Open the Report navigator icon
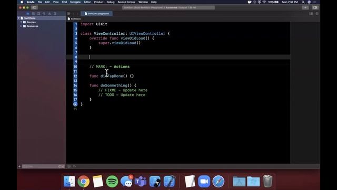Screen dimensions: 337x190 point(55,14)
